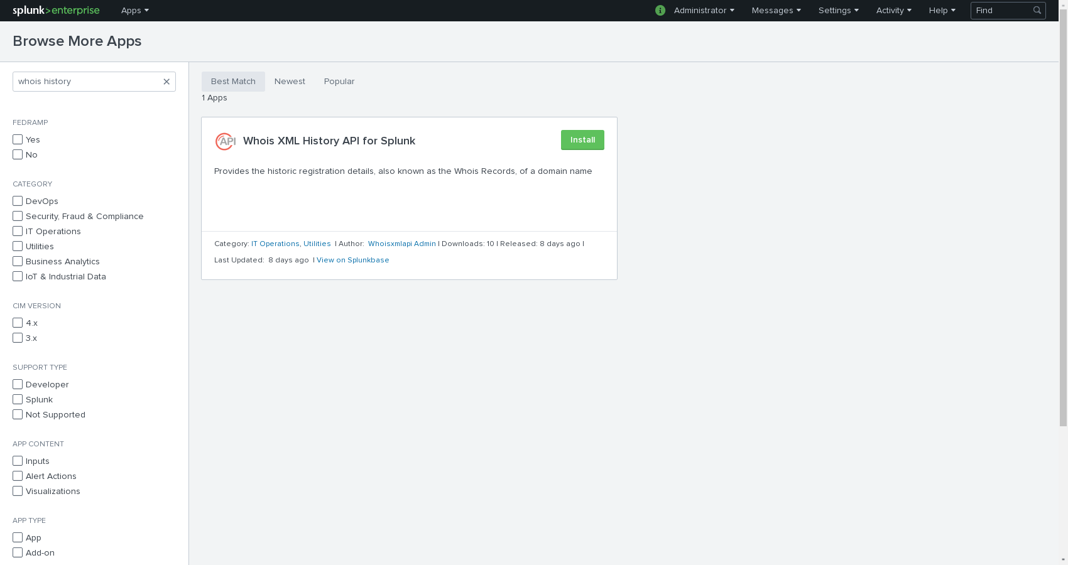
Task: Check the Add-on type checkbox
Action: [x=18, y=552]
